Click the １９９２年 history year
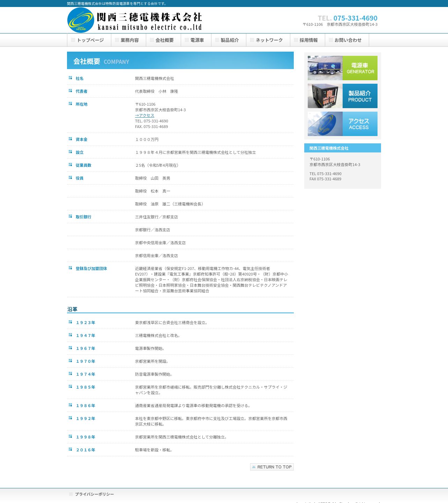The height and width of the screenshot is (503, 448). tap(85, 419)
